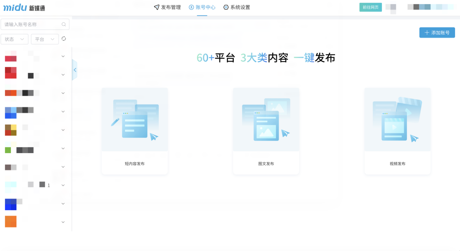Open the 发布管理 tab
460x251 pixels.
pyautogui.click(x=167, y=7)
